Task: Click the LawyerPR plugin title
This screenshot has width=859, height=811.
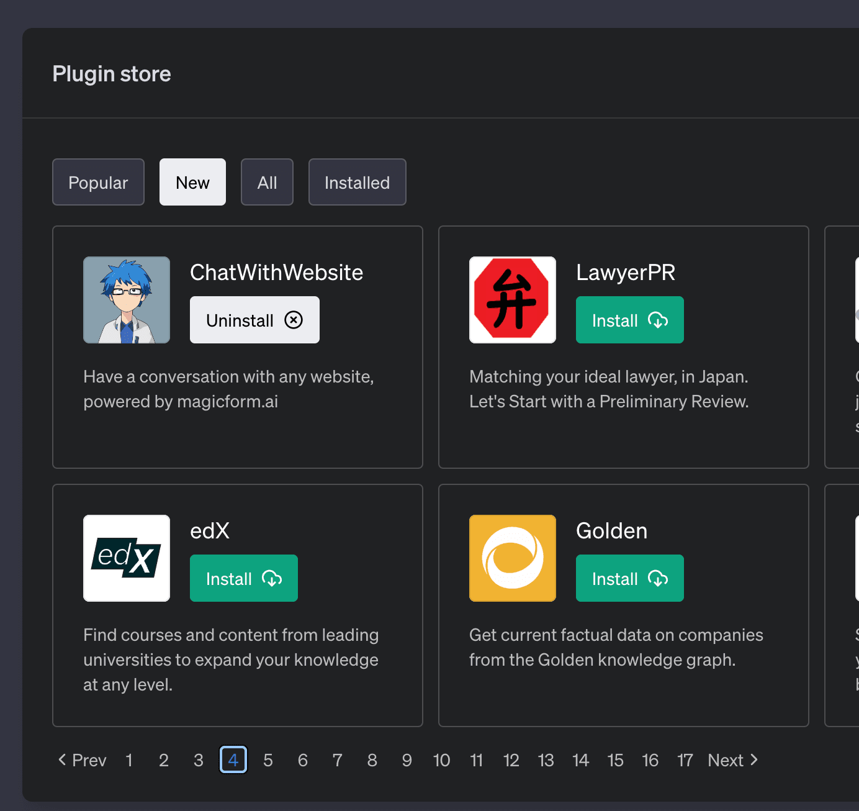Action: pos(626,273)
